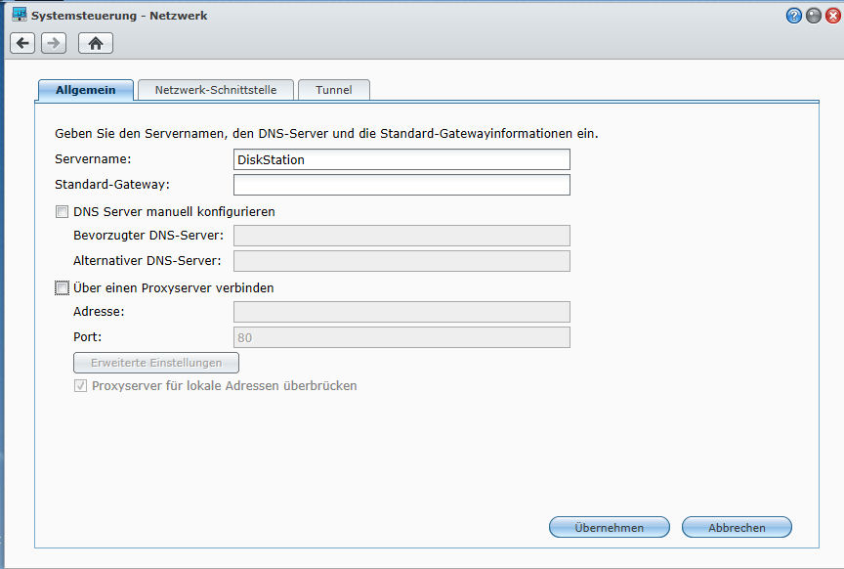Click Abbrechen to discard changes
The width and height of the screenshot is (844, 569).
[x=737, y=527]
